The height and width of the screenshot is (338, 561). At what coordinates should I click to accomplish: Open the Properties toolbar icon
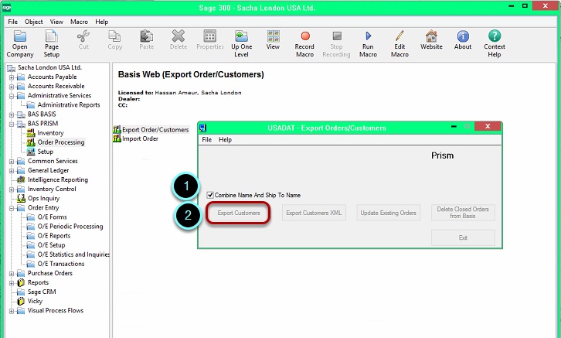210,36
